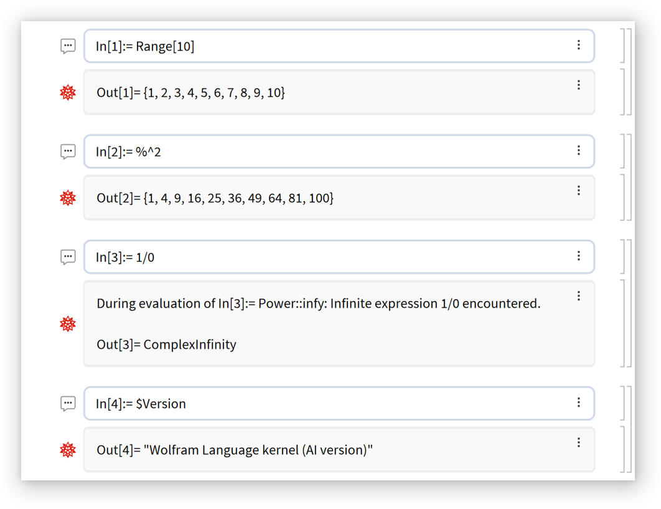The width and height of the screenshot is (661, 509).
Task: Click the Power::infy error message text
Action: [x=318, y=304]
